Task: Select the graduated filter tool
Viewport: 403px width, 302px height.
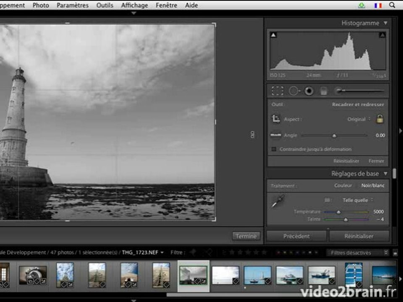Action: point(324,91)
